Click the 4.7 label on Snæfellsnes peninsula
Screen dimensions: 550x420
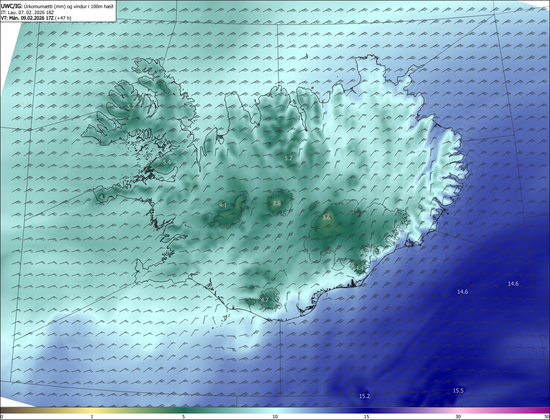103,197
